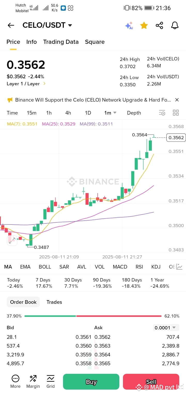Tap the share icon

[159, 25]
